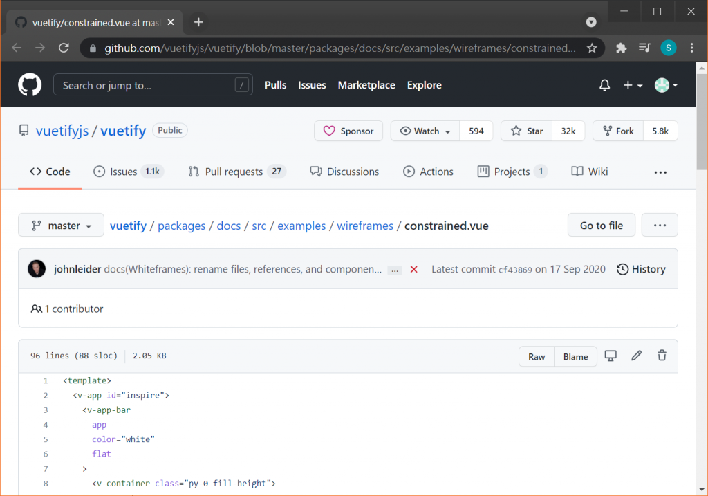Viewport: 708px width, 496px height.
Task: Close the vuetify/constrained.vue tab
Action: [171, 22]
